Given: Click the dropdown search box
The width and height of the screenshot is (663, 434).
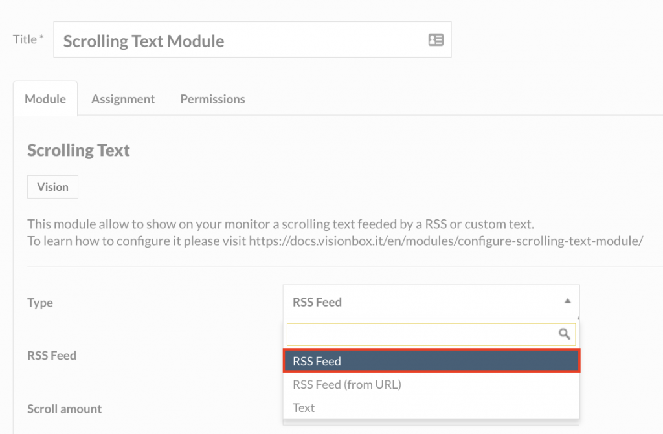Looking at the screenshot, I should click(x=431, y=334).
